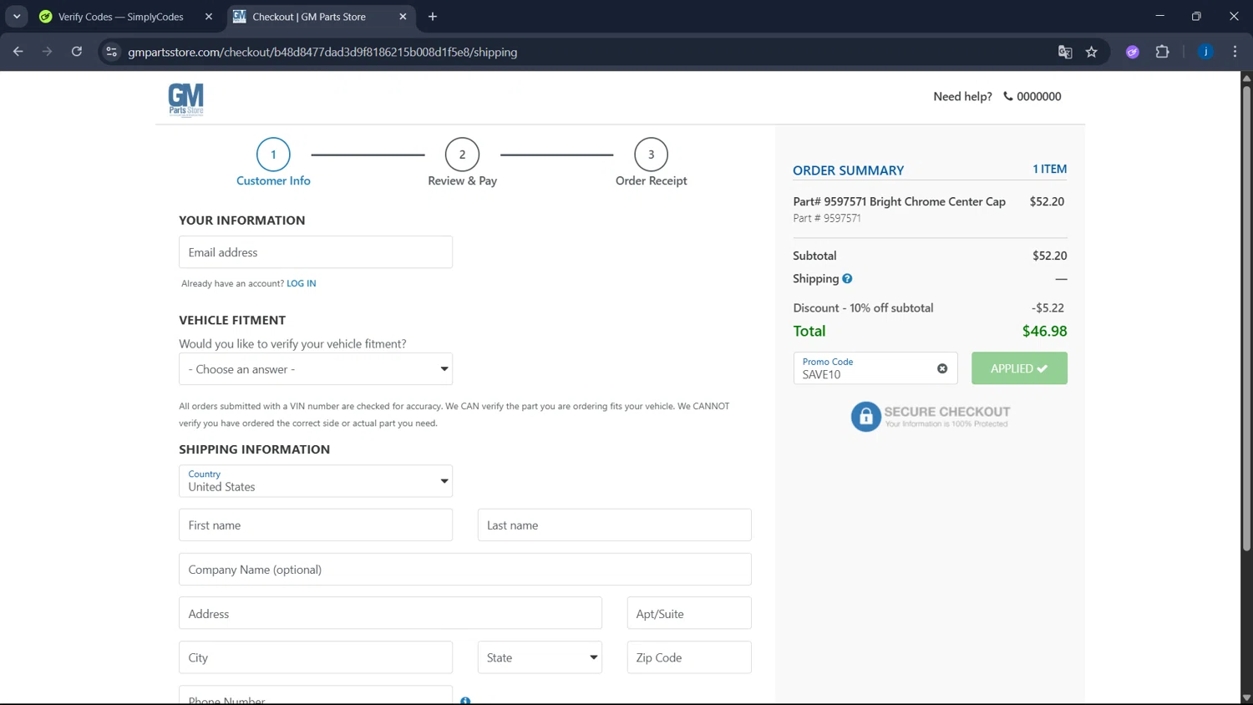Image resolution: width=1253 pixels, height=705 pixels.
Task: Close the Verify Codes SimplyCodes tab
Action: click(x=209, y=17)
